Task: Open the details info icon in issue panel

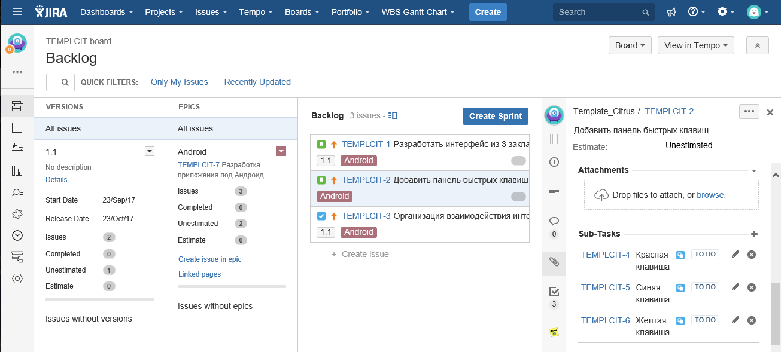Action: pos(554,162)
